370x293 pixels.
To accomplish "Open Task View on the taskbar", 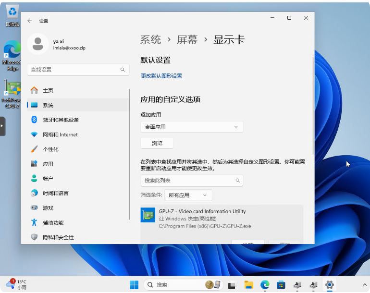I will [x=232, y=285].
